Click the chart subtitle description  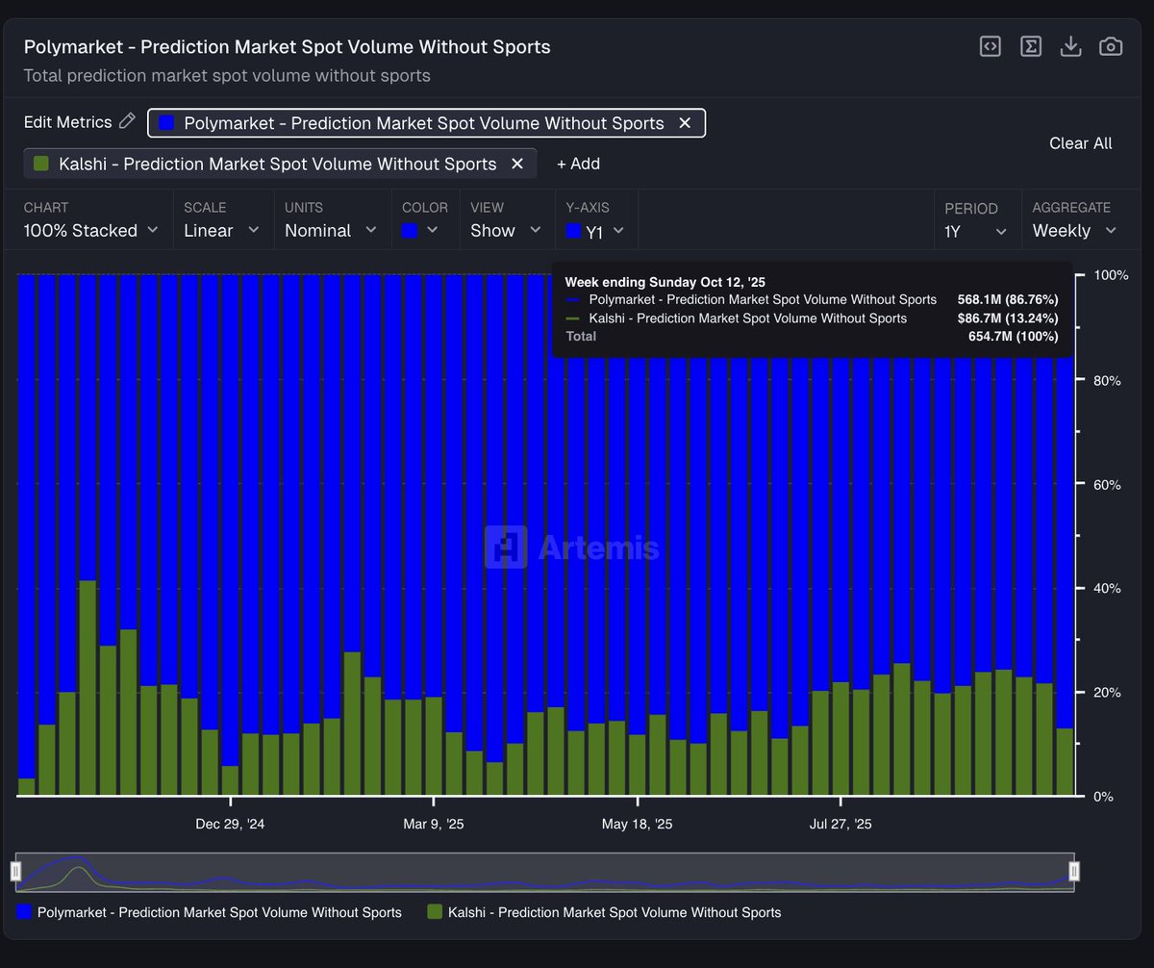pyautogui.click(x=227, y=75)
